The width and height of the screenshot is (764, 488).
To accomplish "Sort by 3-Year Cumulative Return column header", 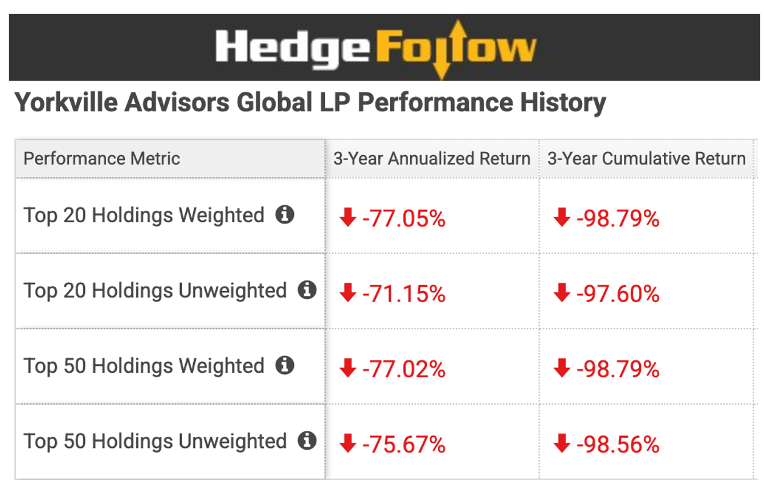I will [x=646, y=159].
